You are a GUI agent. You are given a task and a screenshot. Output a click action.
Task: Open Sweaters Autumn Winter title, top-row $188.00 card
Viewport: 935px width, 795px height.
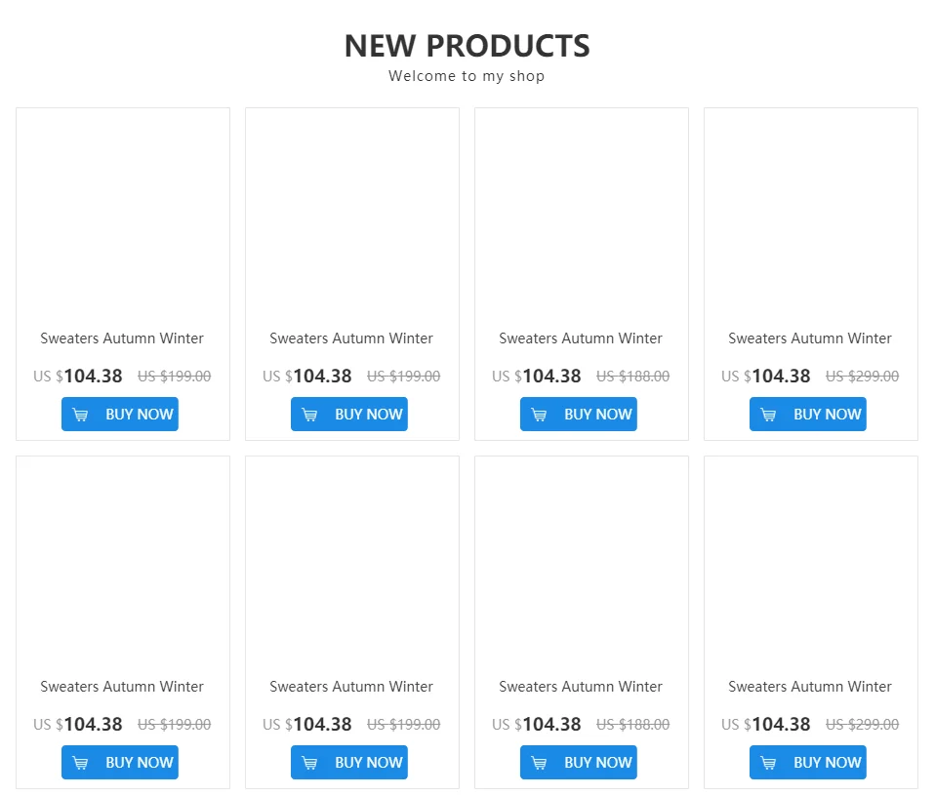(581, 338)
